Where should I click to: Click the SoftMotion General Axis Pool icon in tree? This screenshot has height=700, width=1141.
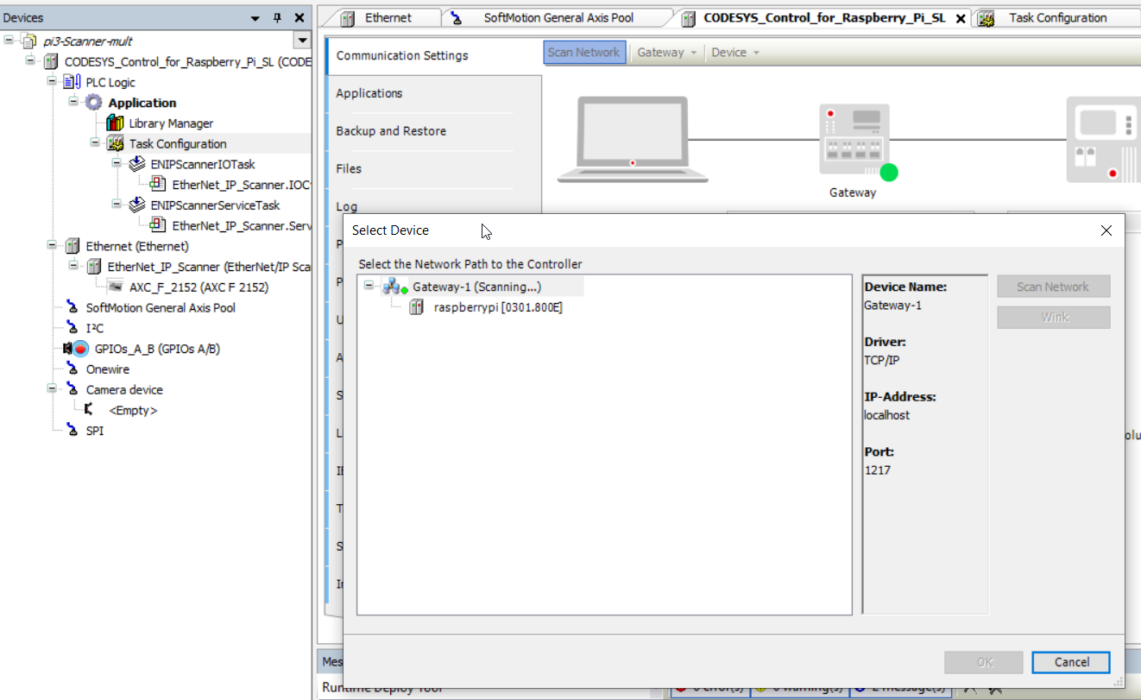(x=72, y=308)
